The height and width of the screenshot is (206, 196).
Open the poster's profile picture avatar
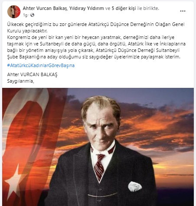[x=14, y=12]
